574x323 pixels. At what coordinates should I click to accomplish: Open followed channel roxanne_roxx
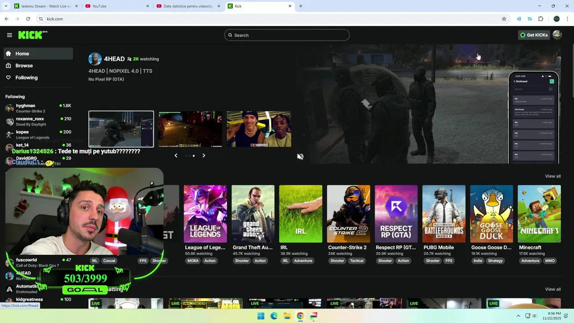click(x=38, y=121)
